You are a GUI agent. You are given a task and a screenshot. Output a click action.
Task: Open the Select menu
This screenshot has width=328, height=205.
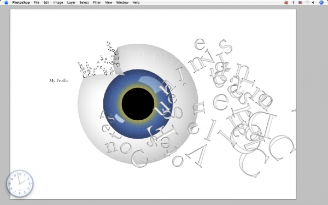pyautogui.click(x=84, y=3)
